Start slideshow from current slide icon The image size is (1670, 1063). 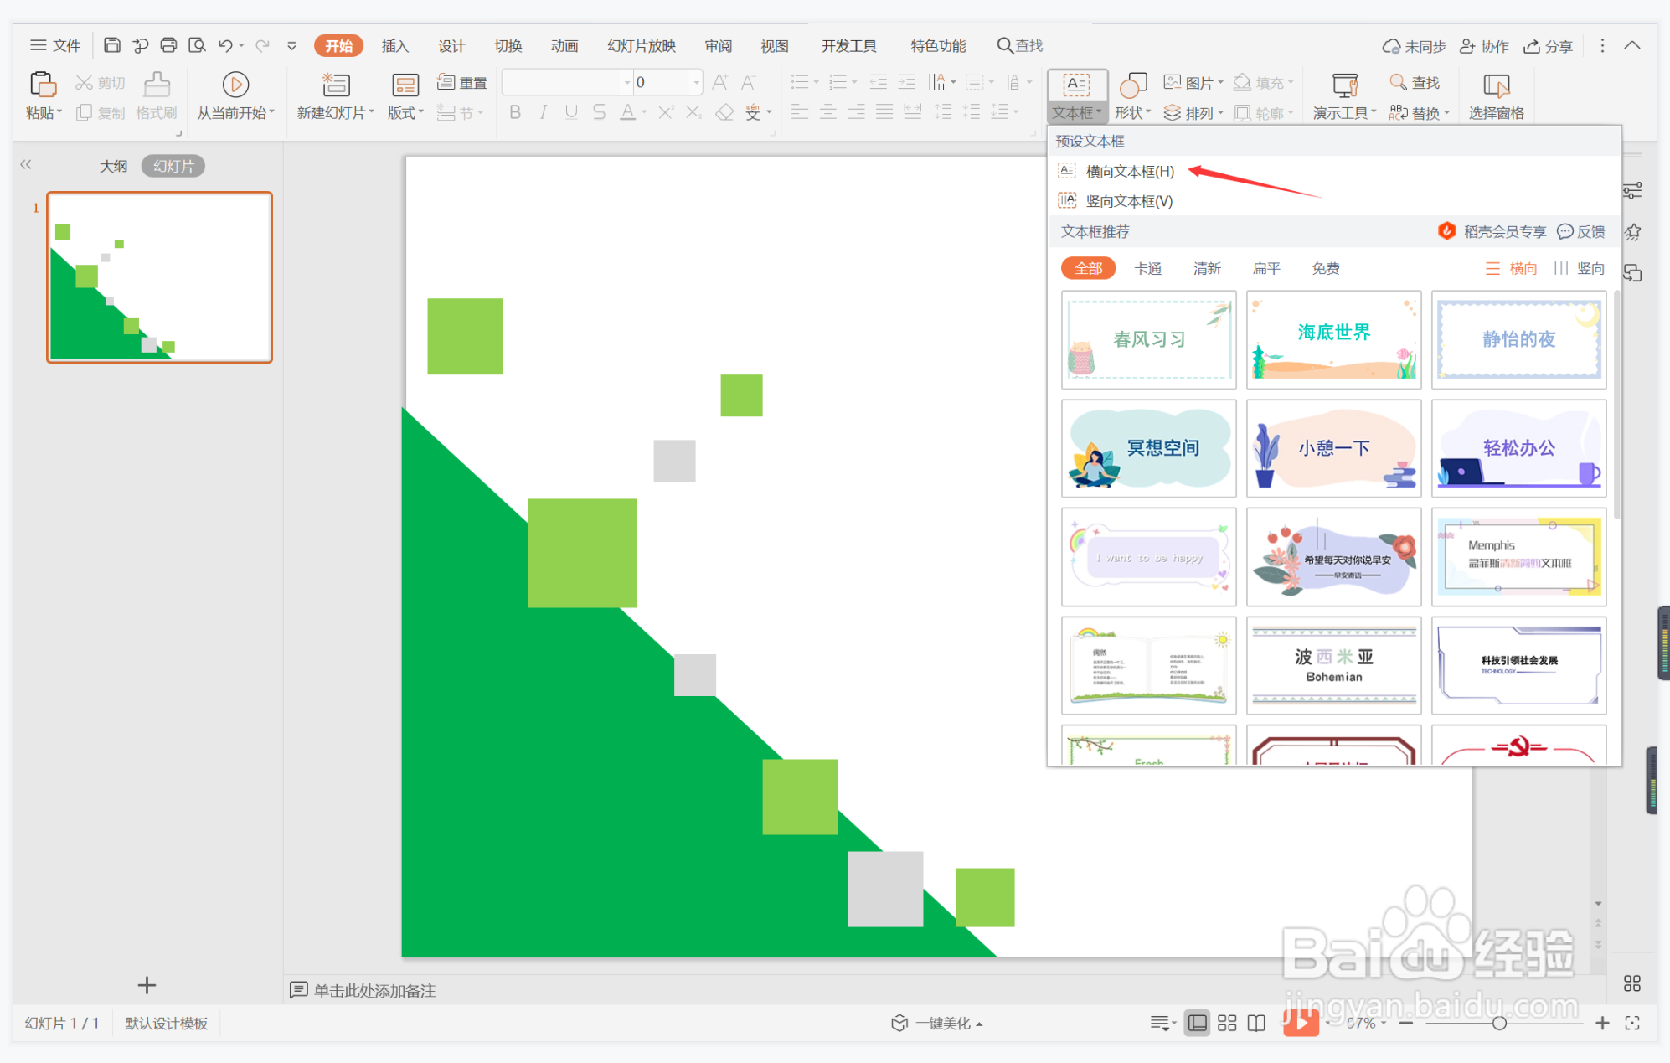coord(235,85)
